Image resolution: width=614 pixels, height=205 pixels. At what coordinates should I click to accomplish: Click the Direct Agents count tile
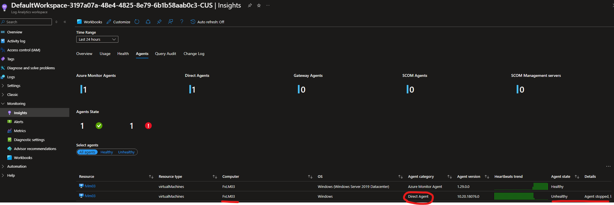[192, 89]
